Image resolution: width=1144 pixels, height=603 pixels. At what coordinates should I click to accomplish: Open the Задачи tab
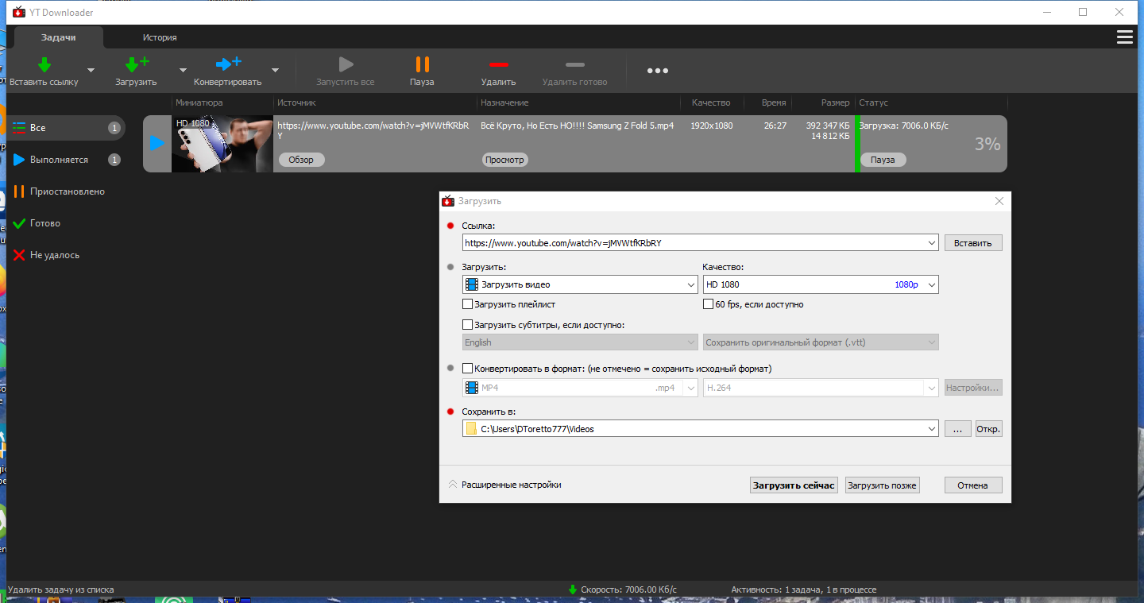[59, 37]
